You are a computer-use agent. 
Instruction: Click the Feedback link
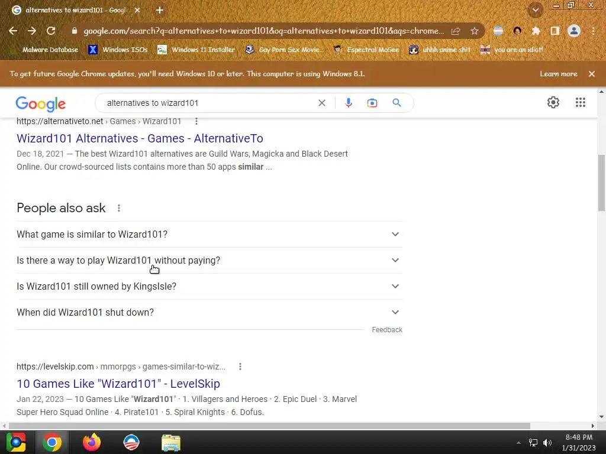(x=387, y=330)
